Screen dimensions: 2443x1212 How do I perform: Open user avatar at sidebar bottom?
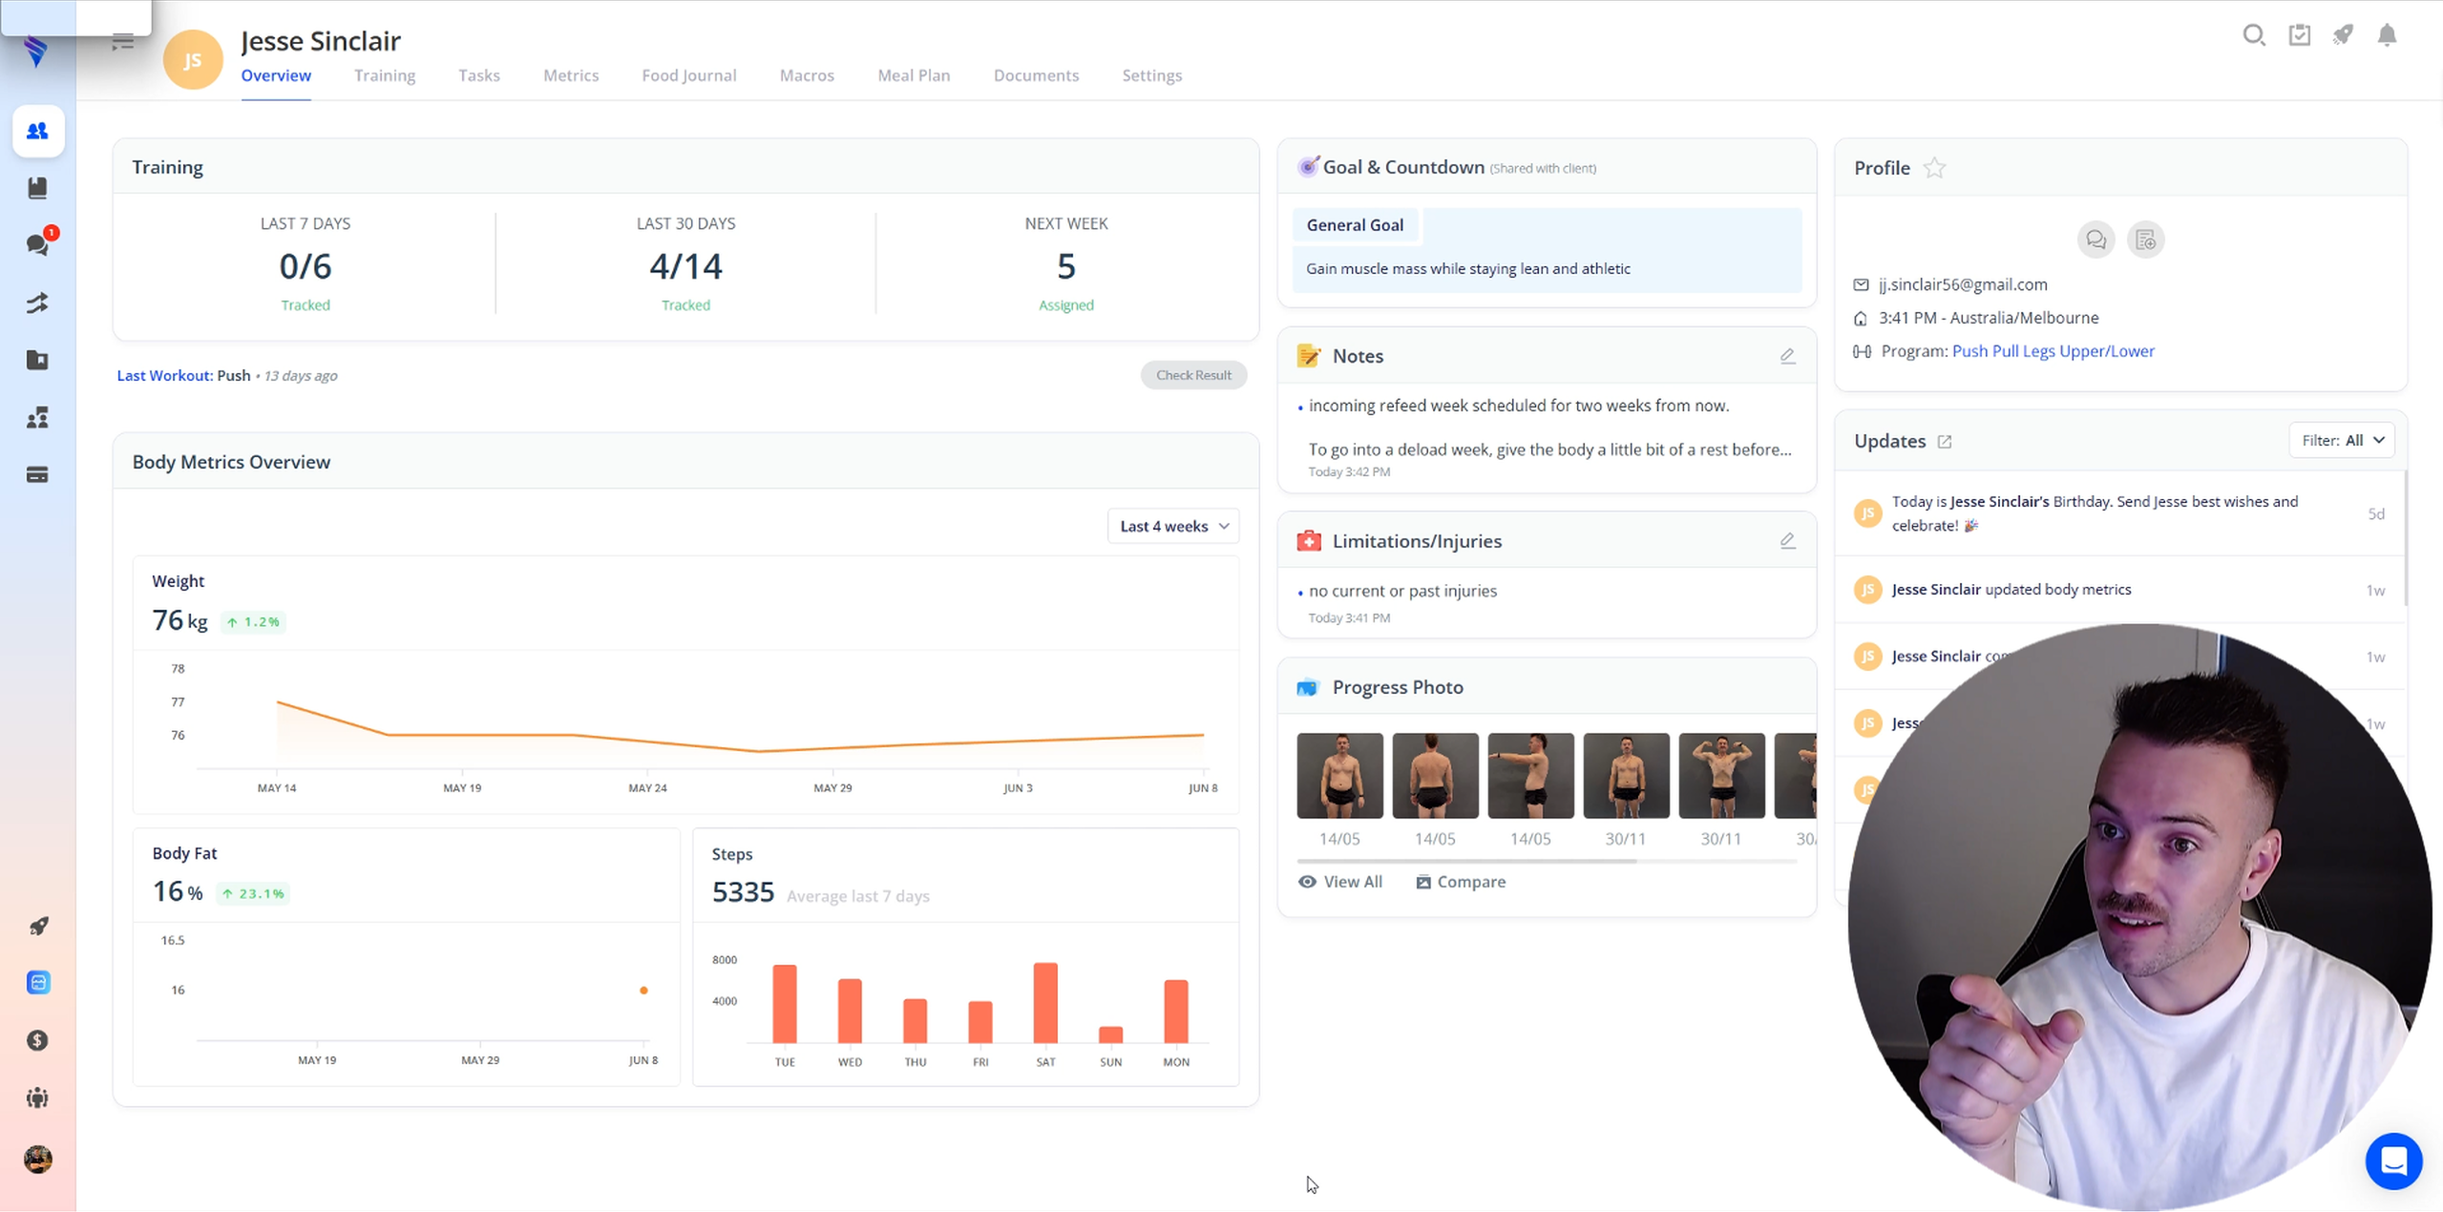pyautogui.click(x=38, y=1159)
